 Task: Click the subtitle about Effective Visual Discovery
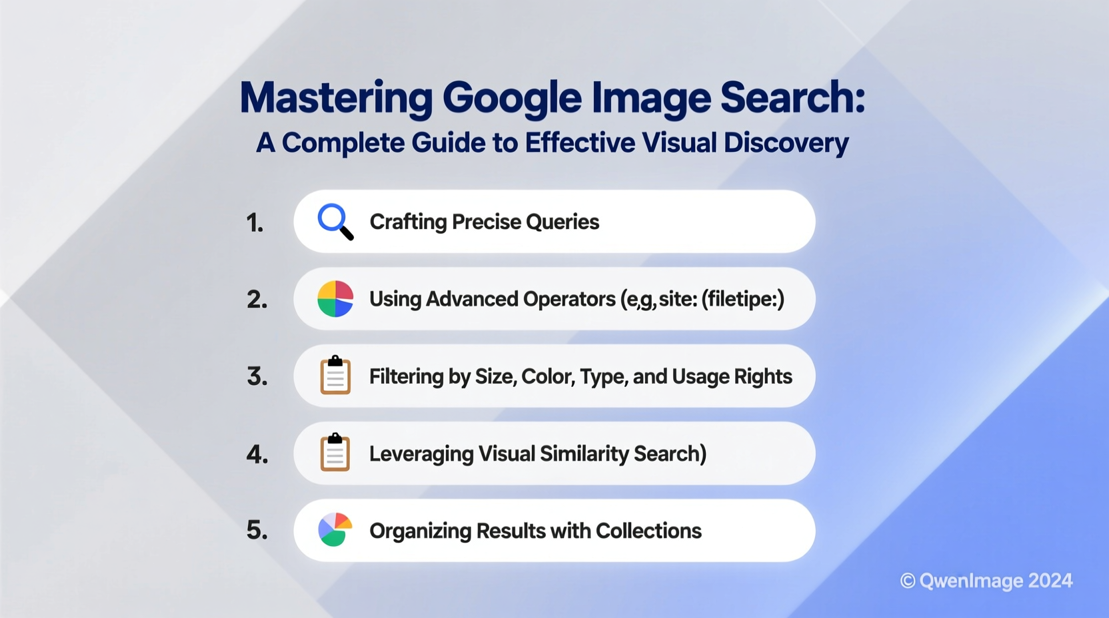pos(552,142)
